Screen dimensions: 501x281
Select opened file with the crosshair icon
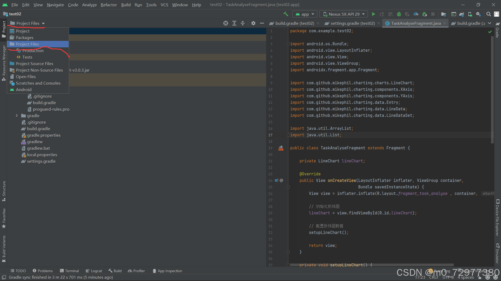pyautogui.click(x=225, y=23)
